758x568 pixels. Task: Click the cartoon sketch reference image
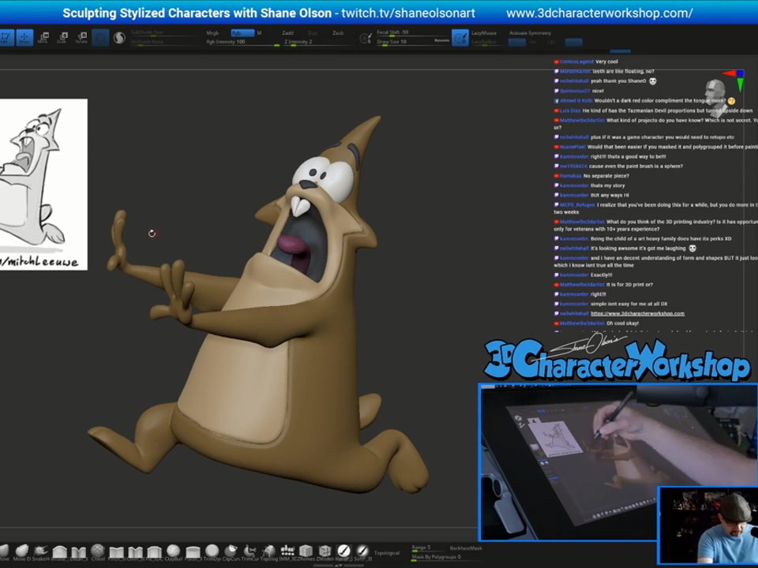pyautogui.click(x=43, y=185)
